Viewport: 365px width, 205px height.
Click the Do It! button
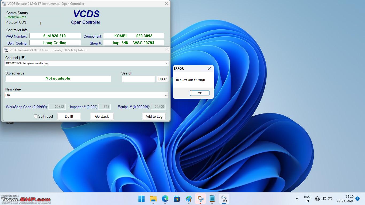pos(69,116)
